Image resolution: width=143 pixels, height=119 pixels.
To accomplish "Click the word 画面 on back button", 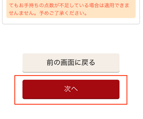I will (x=67, y=62).
